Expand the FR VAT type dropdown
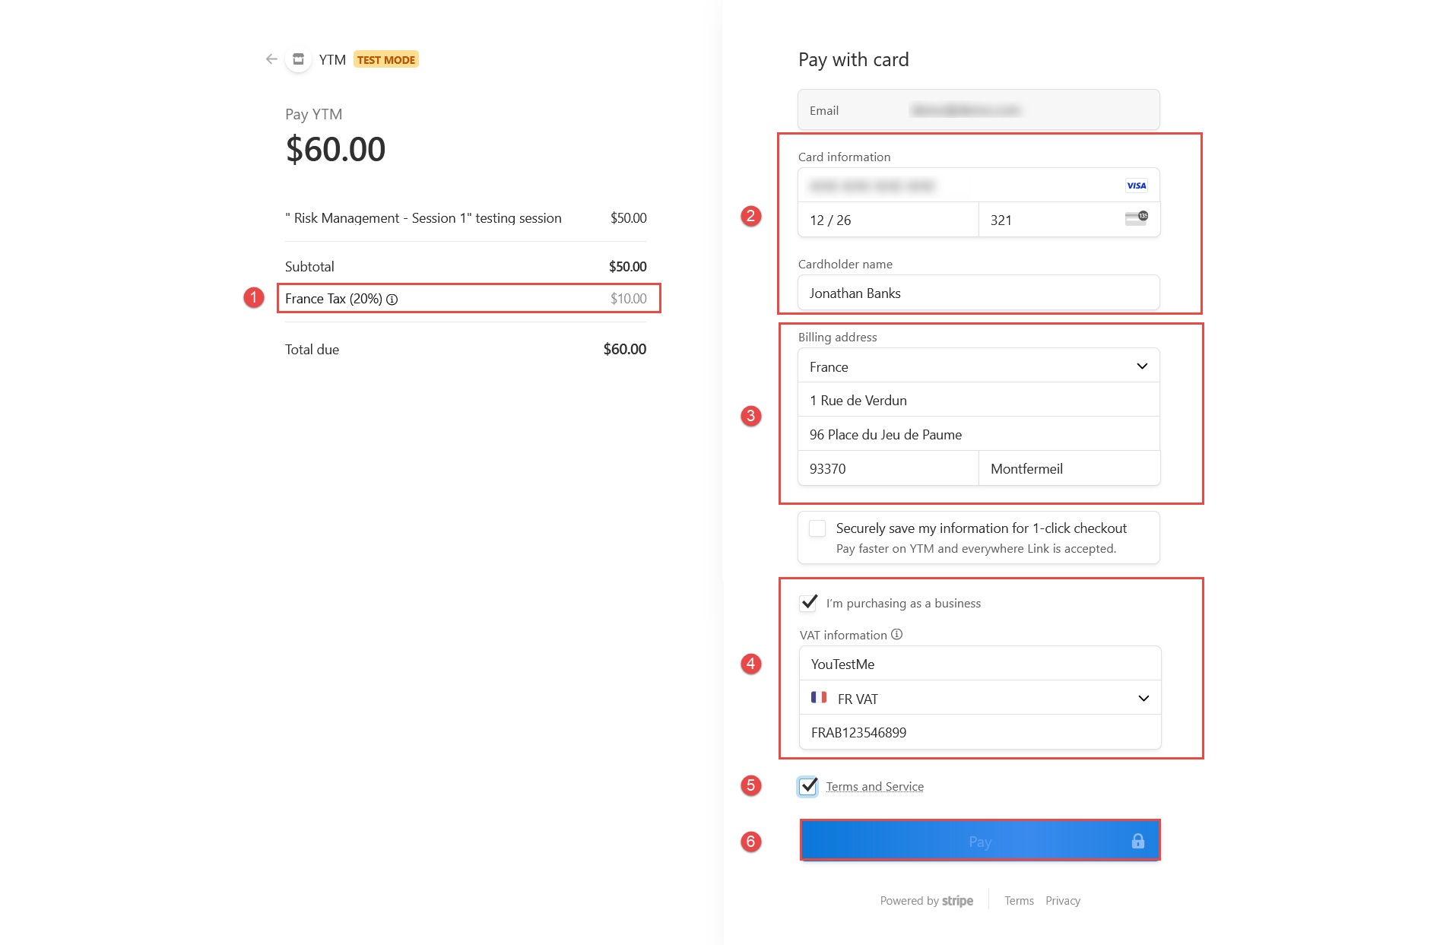This screenshot has width=1440, height=945. (x=980, y=698)
